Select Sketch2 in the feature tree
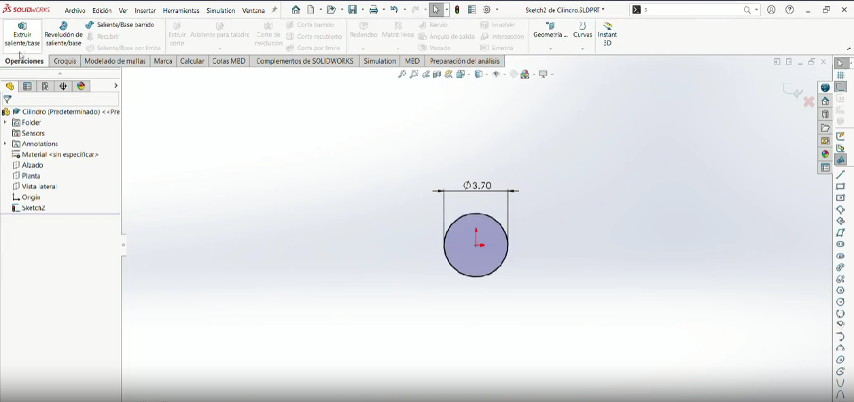Screen dimensions: 854x402 [29, 208]
